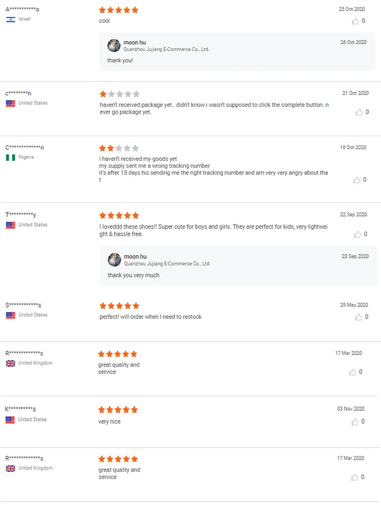Hit thumbs-up on the "very nice" review
The image size is (381, 508).
[355, 422]
